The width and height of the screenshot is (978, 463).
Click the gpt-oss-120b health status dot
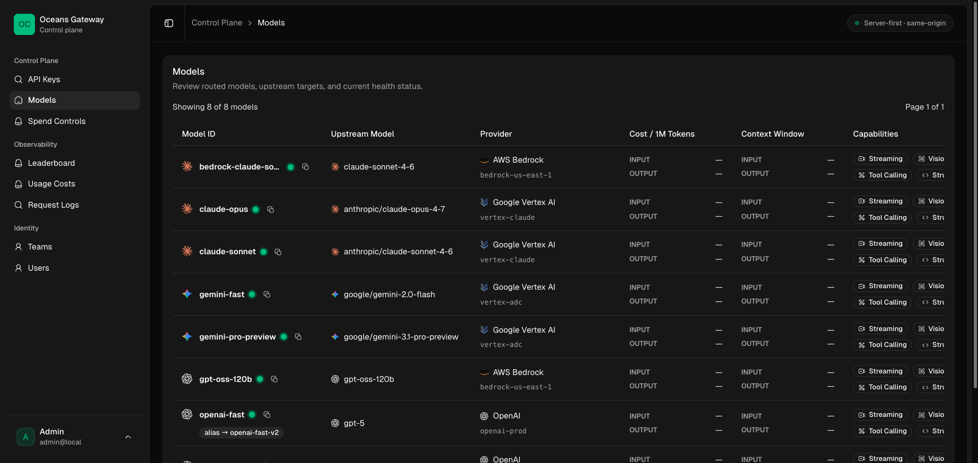pos(260,379)
